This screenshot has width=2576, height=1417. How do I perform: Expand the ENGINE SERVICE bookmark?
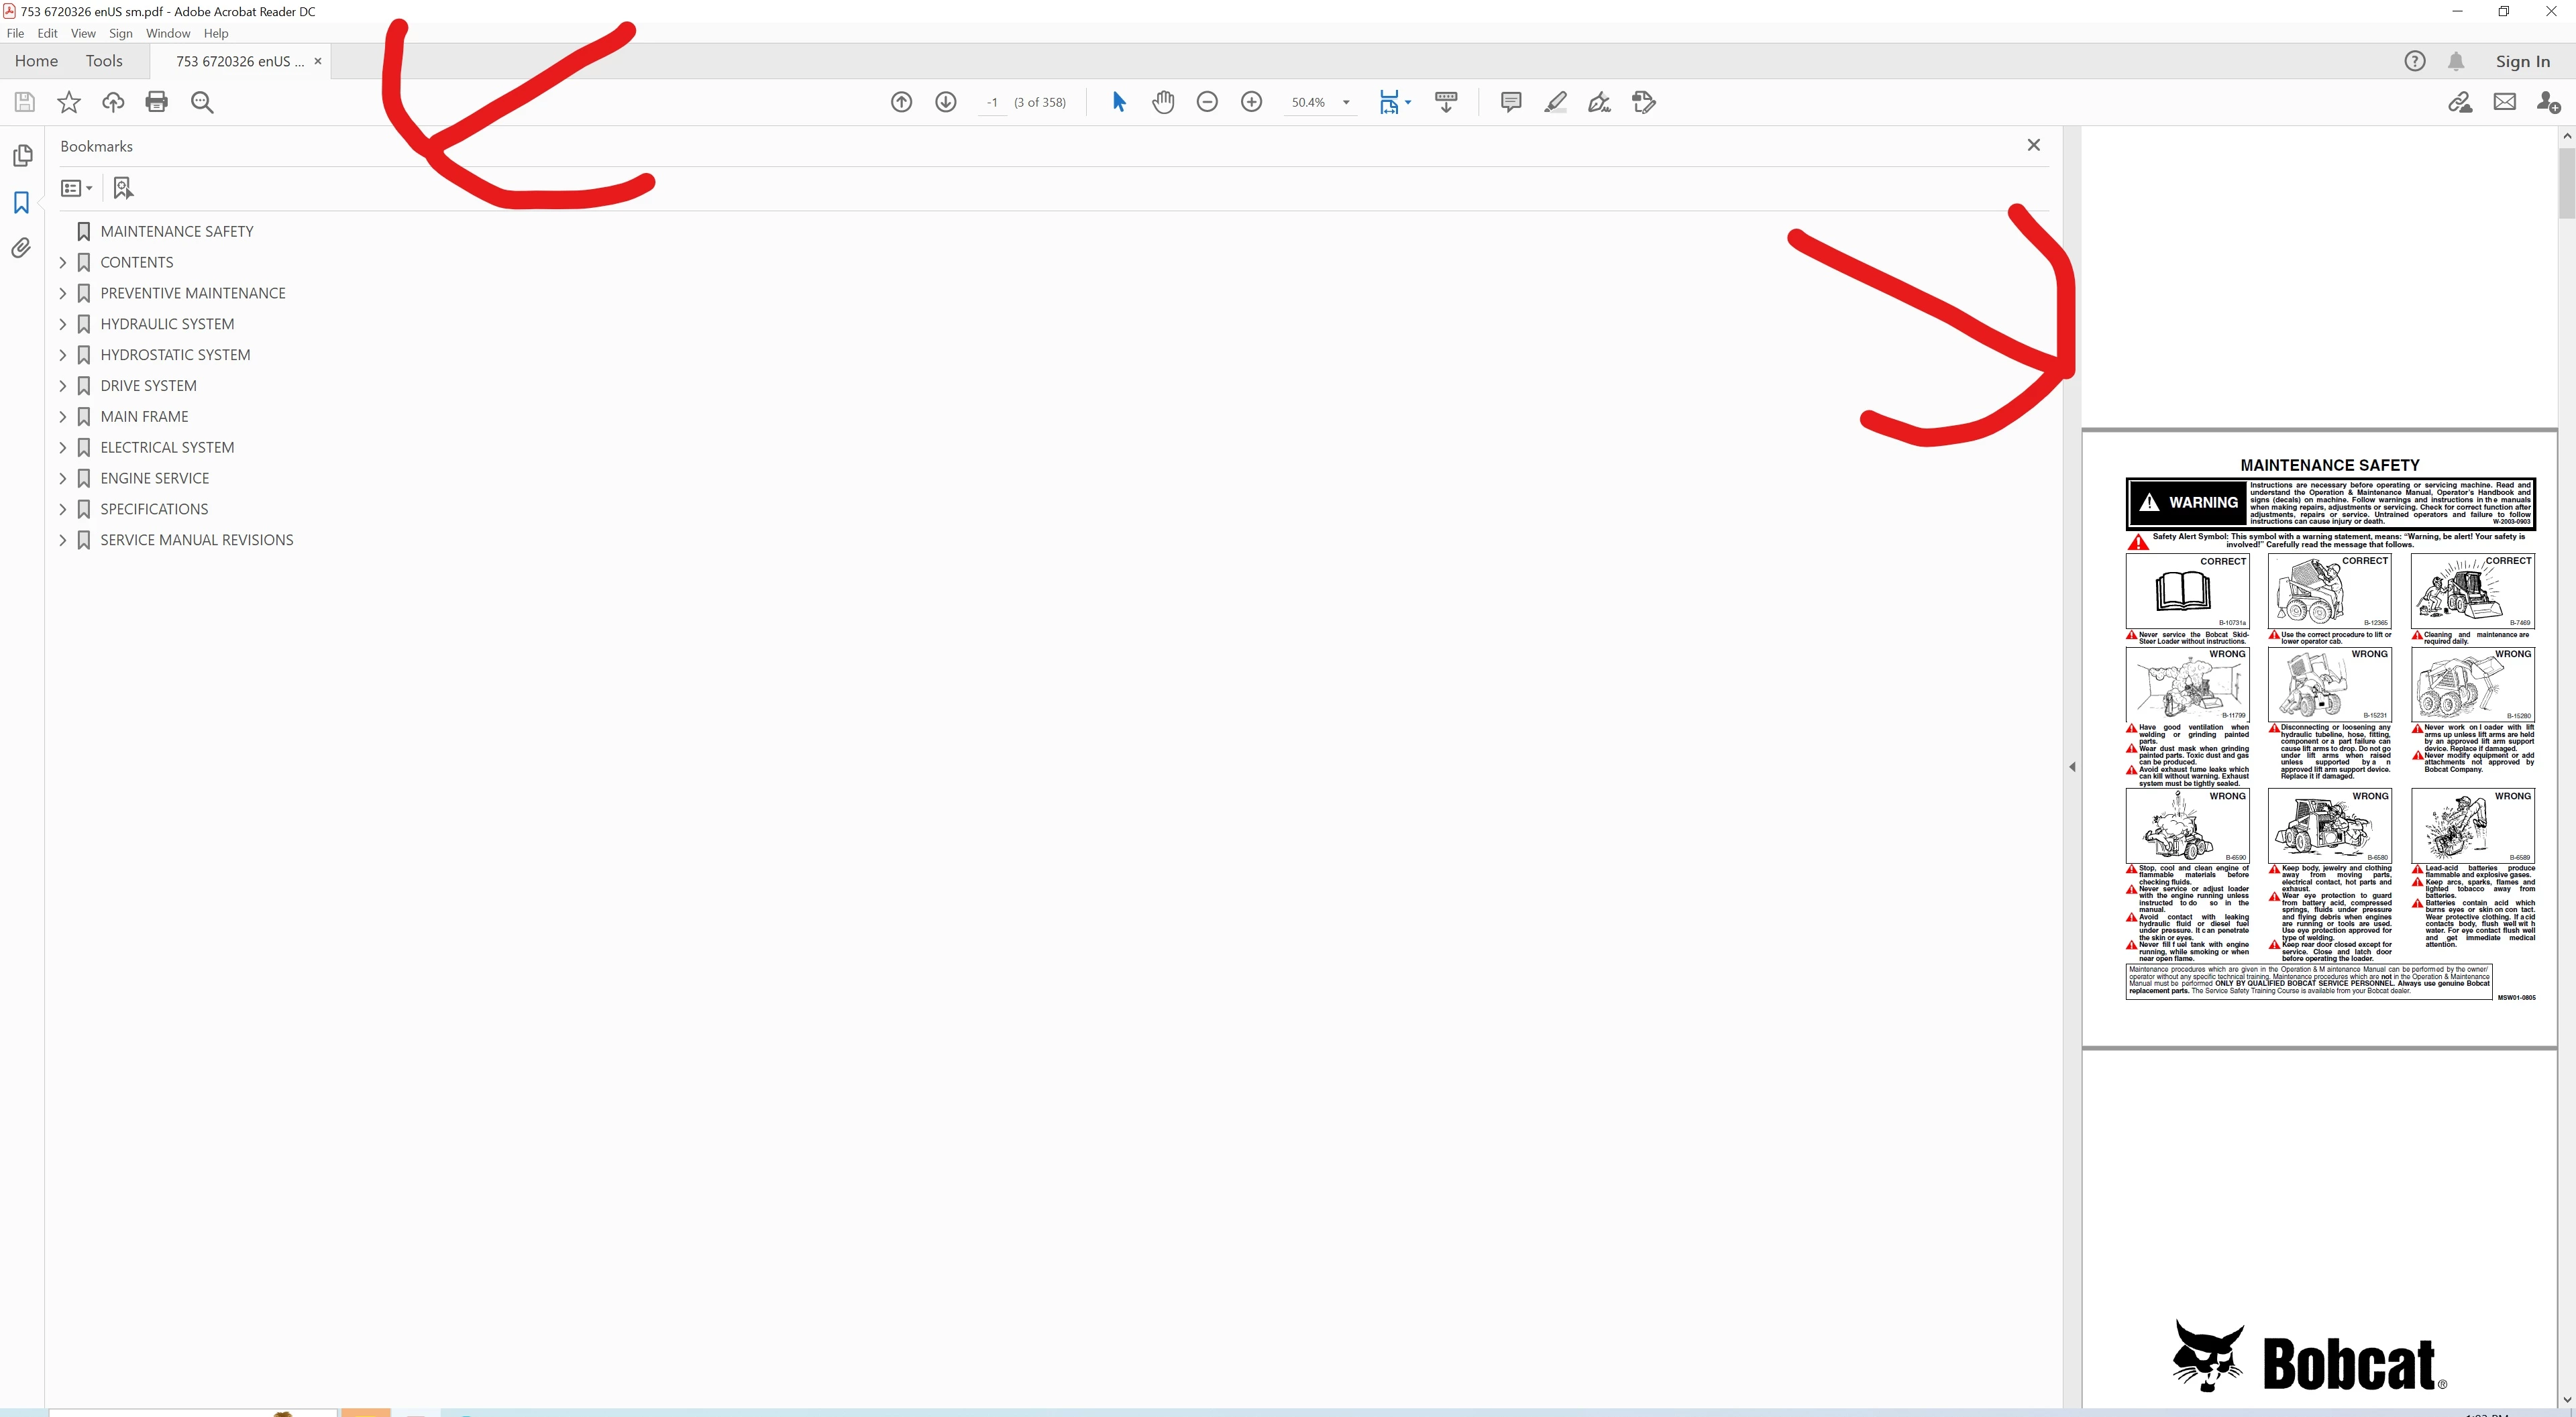(x=63, y=478)
